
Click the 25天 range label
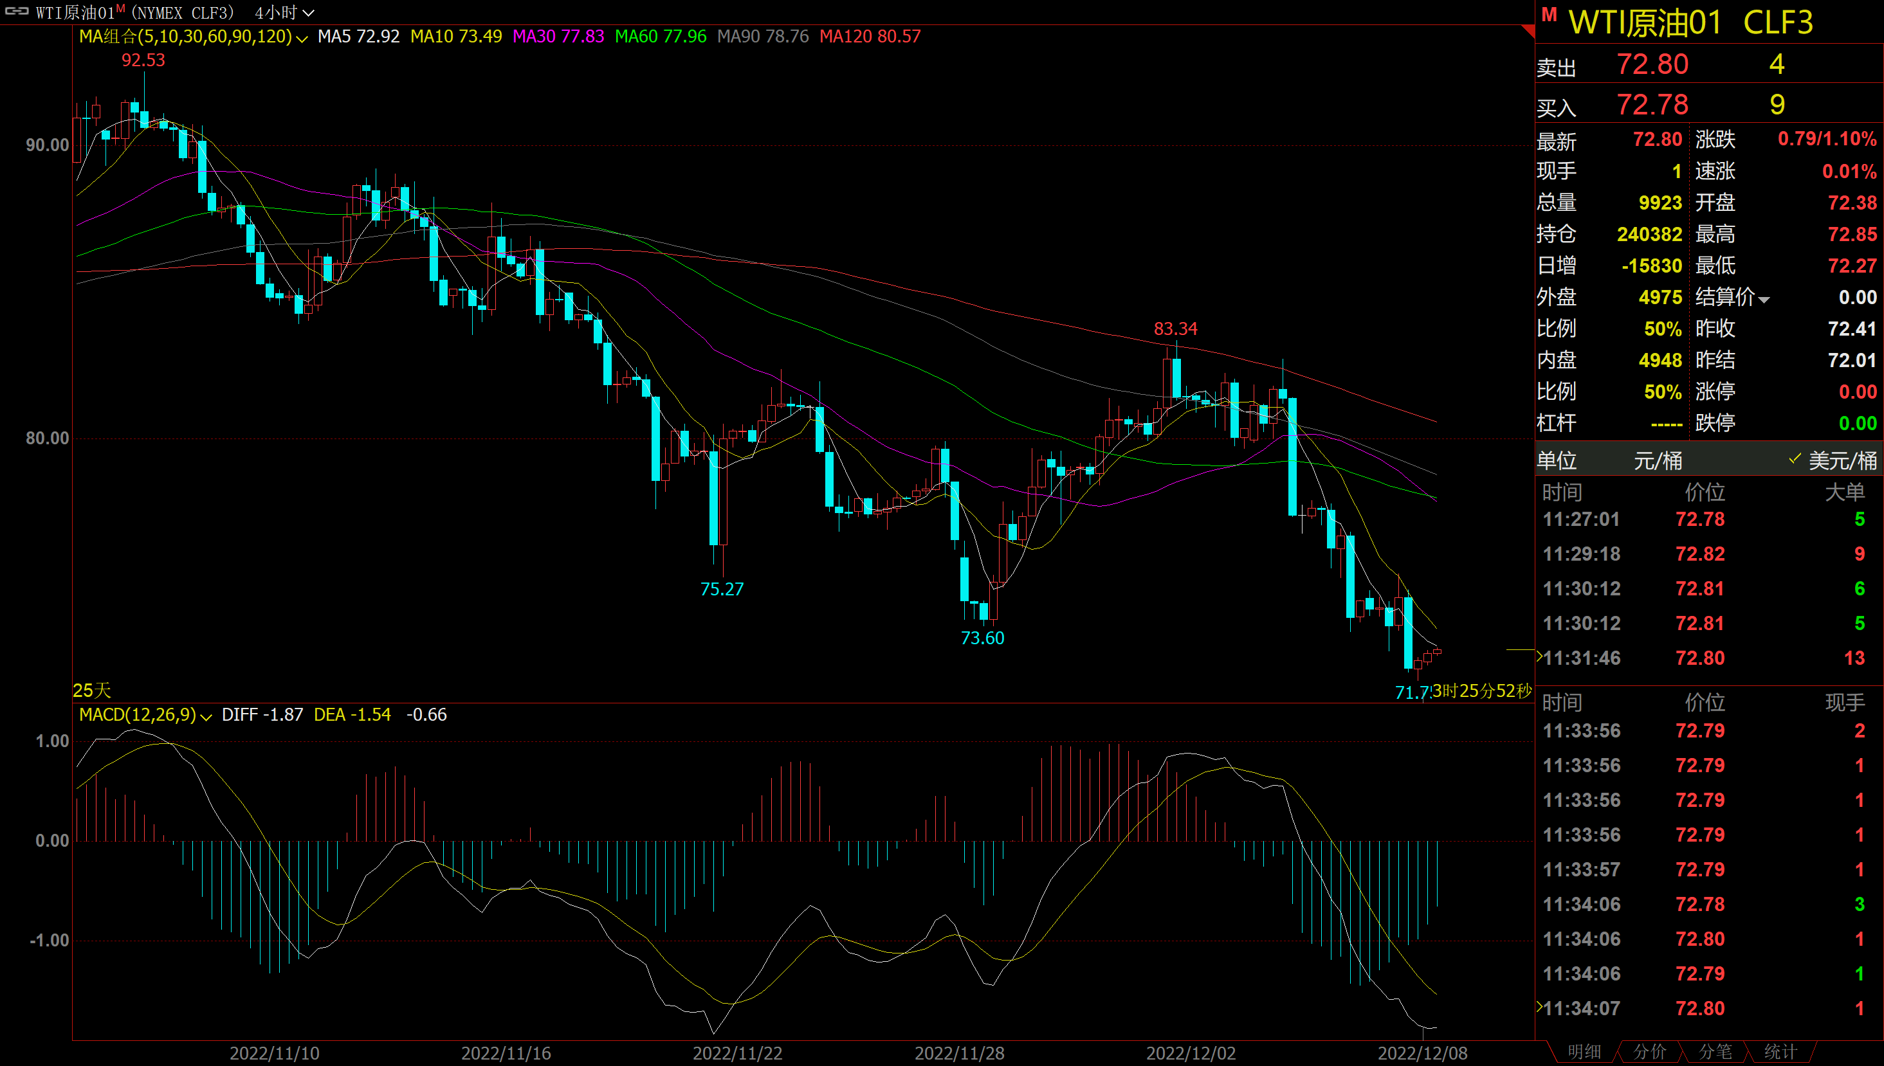click(x=91, y=691)
